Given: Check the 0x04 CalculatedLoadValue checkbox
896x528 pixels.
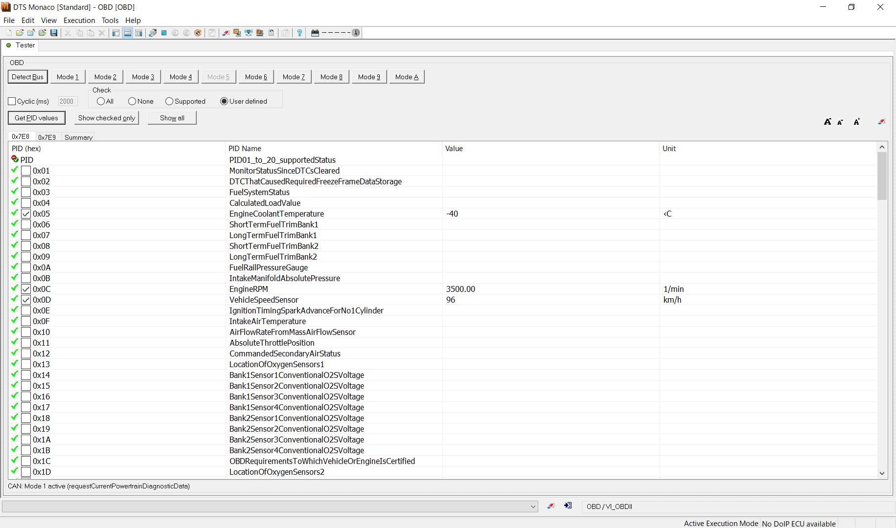Looking at the screenshot, I should (26, 203).
